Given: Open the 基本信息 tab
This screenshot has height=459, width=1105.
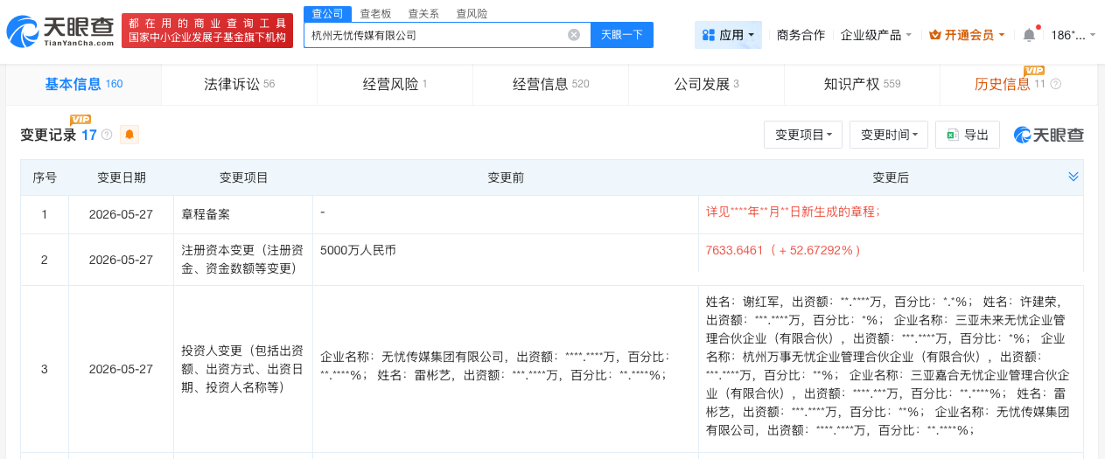Looking at the screenshot, I should (83, 84).
